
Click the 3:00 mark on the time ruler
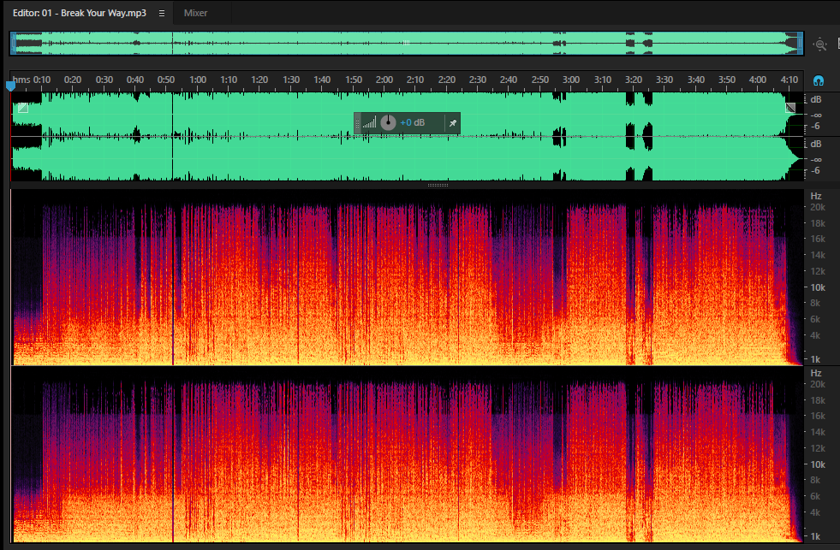570,80
